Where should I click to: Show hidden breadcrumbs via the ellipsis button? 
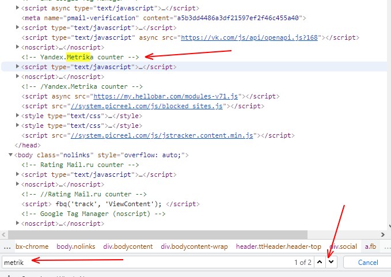pos(6,246)
